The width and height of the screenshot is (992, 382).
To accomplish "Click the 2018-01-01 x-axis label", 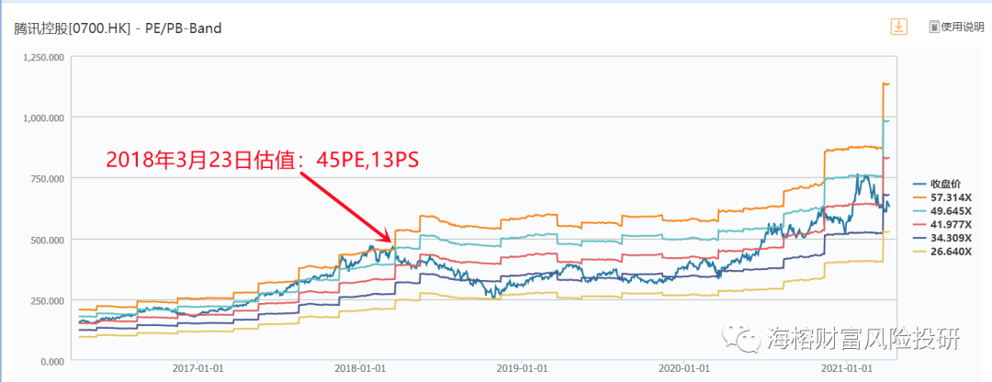I will click(359, 368).
